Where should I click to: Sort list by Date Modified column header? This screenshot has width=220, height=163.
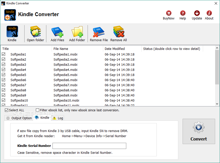coord(122,49)
